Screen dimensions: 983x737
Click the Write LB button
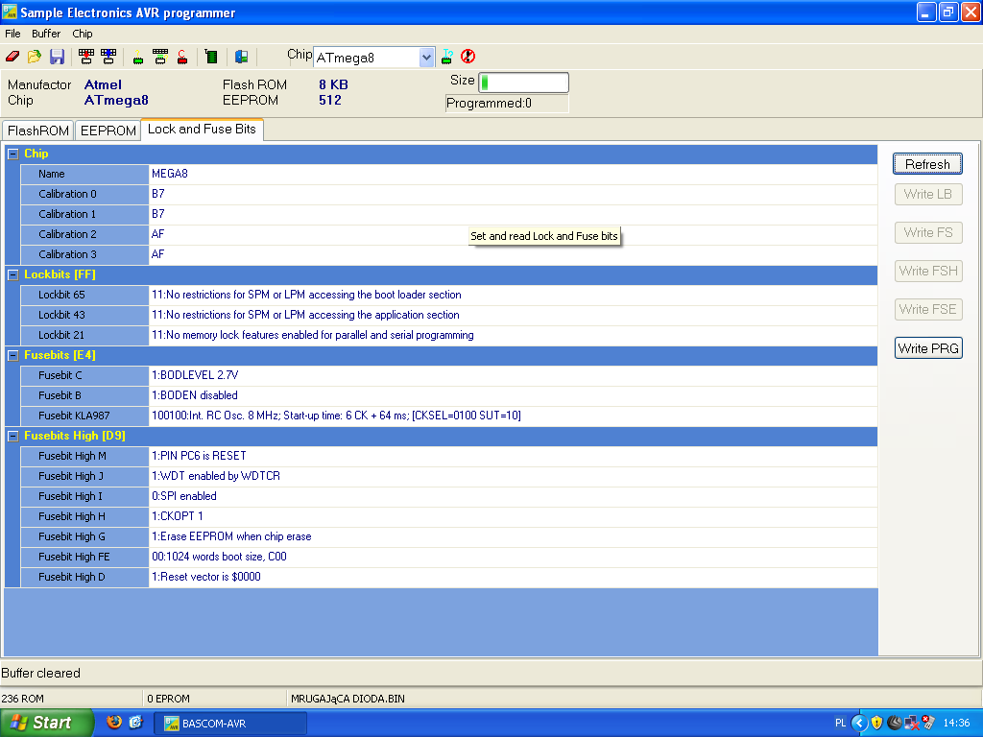click(x=928, y=194)
